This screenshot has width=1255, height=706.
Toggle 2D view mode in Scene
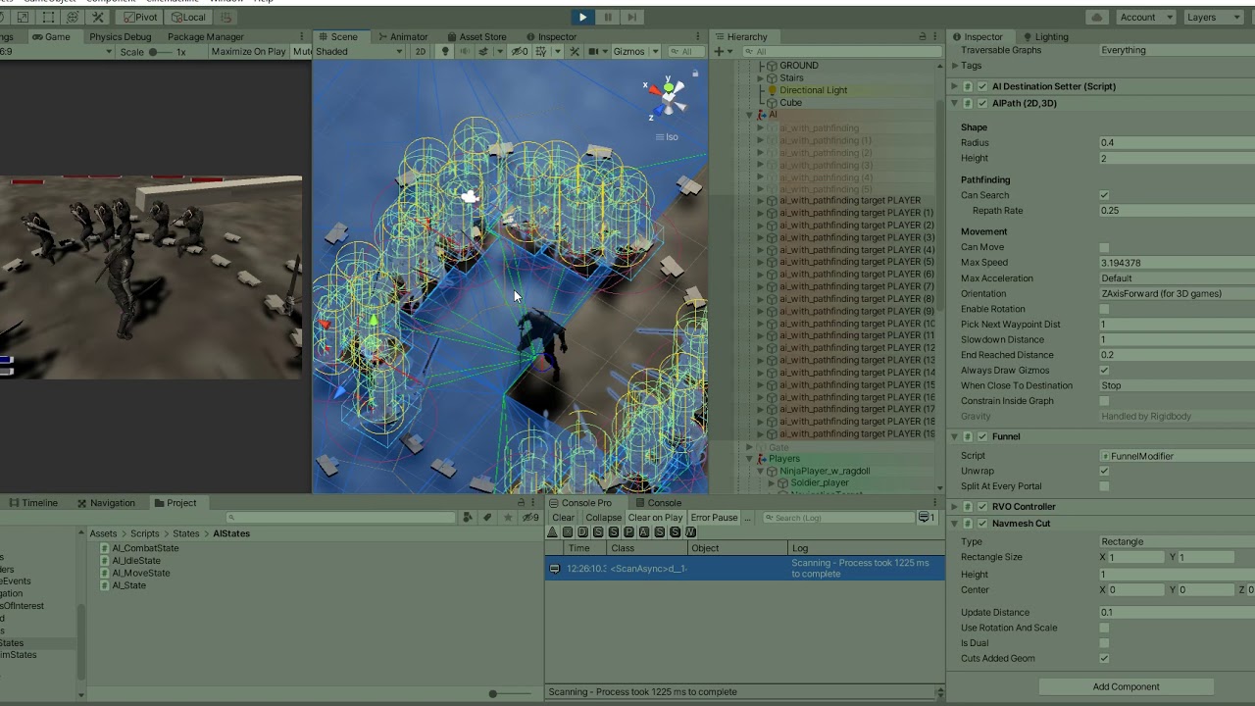[421, 52]
